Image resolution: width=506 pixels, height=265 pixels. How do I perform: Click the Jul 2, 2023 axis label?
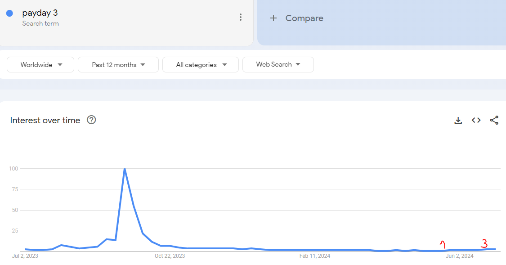coord(25,256)
